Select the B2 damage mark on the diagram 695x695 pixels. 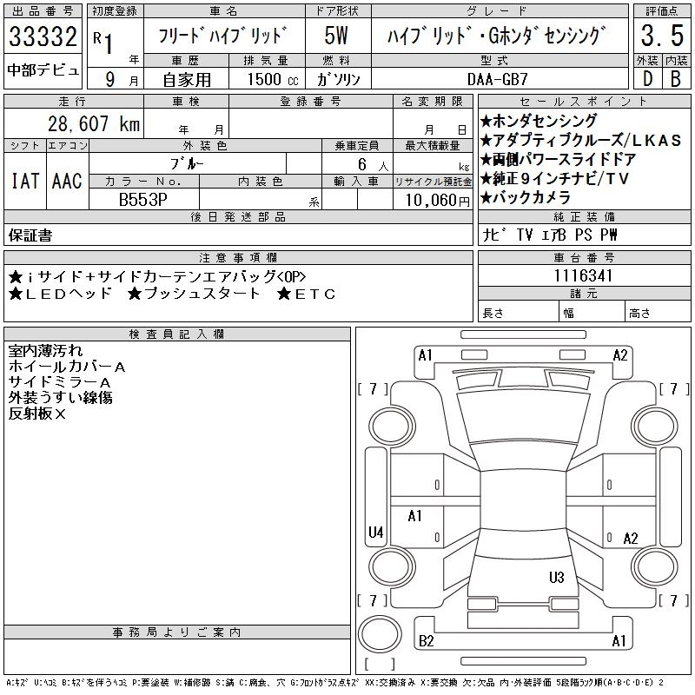click(x=427, y=641)
